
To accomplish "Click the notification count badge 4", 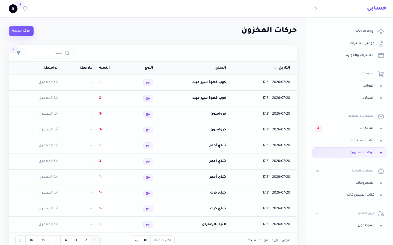I will click(20, 5).
